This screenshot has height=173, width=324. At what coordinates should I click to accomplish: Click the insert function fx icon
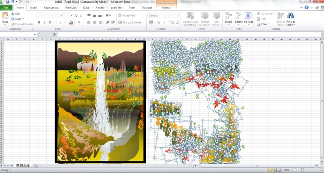(54, 34)
